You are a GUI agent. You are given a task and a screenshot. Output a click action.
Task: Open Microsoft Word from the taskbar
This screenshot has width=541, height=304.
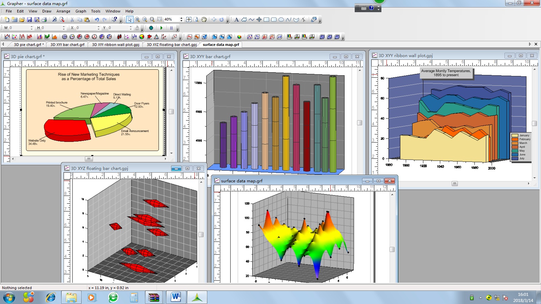pyautogui.click(x=176, y=298)
